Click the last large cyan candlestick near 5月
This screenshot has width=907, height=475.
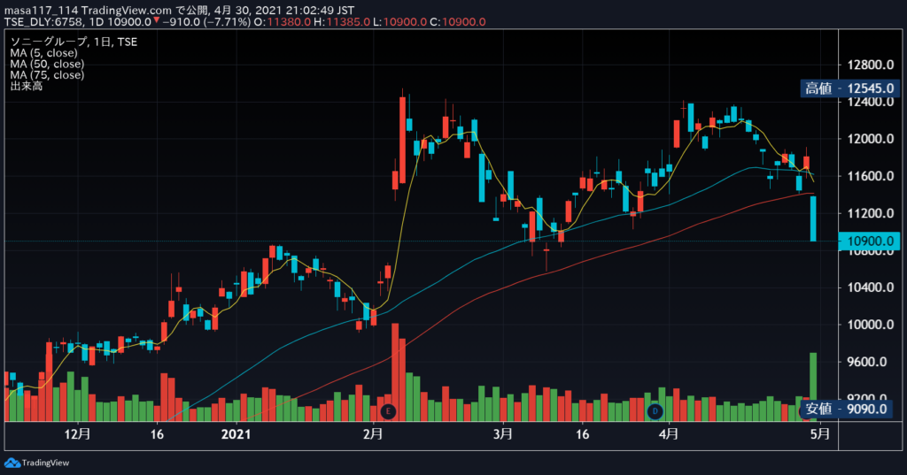pyautogui.click(x=813, y=219)
